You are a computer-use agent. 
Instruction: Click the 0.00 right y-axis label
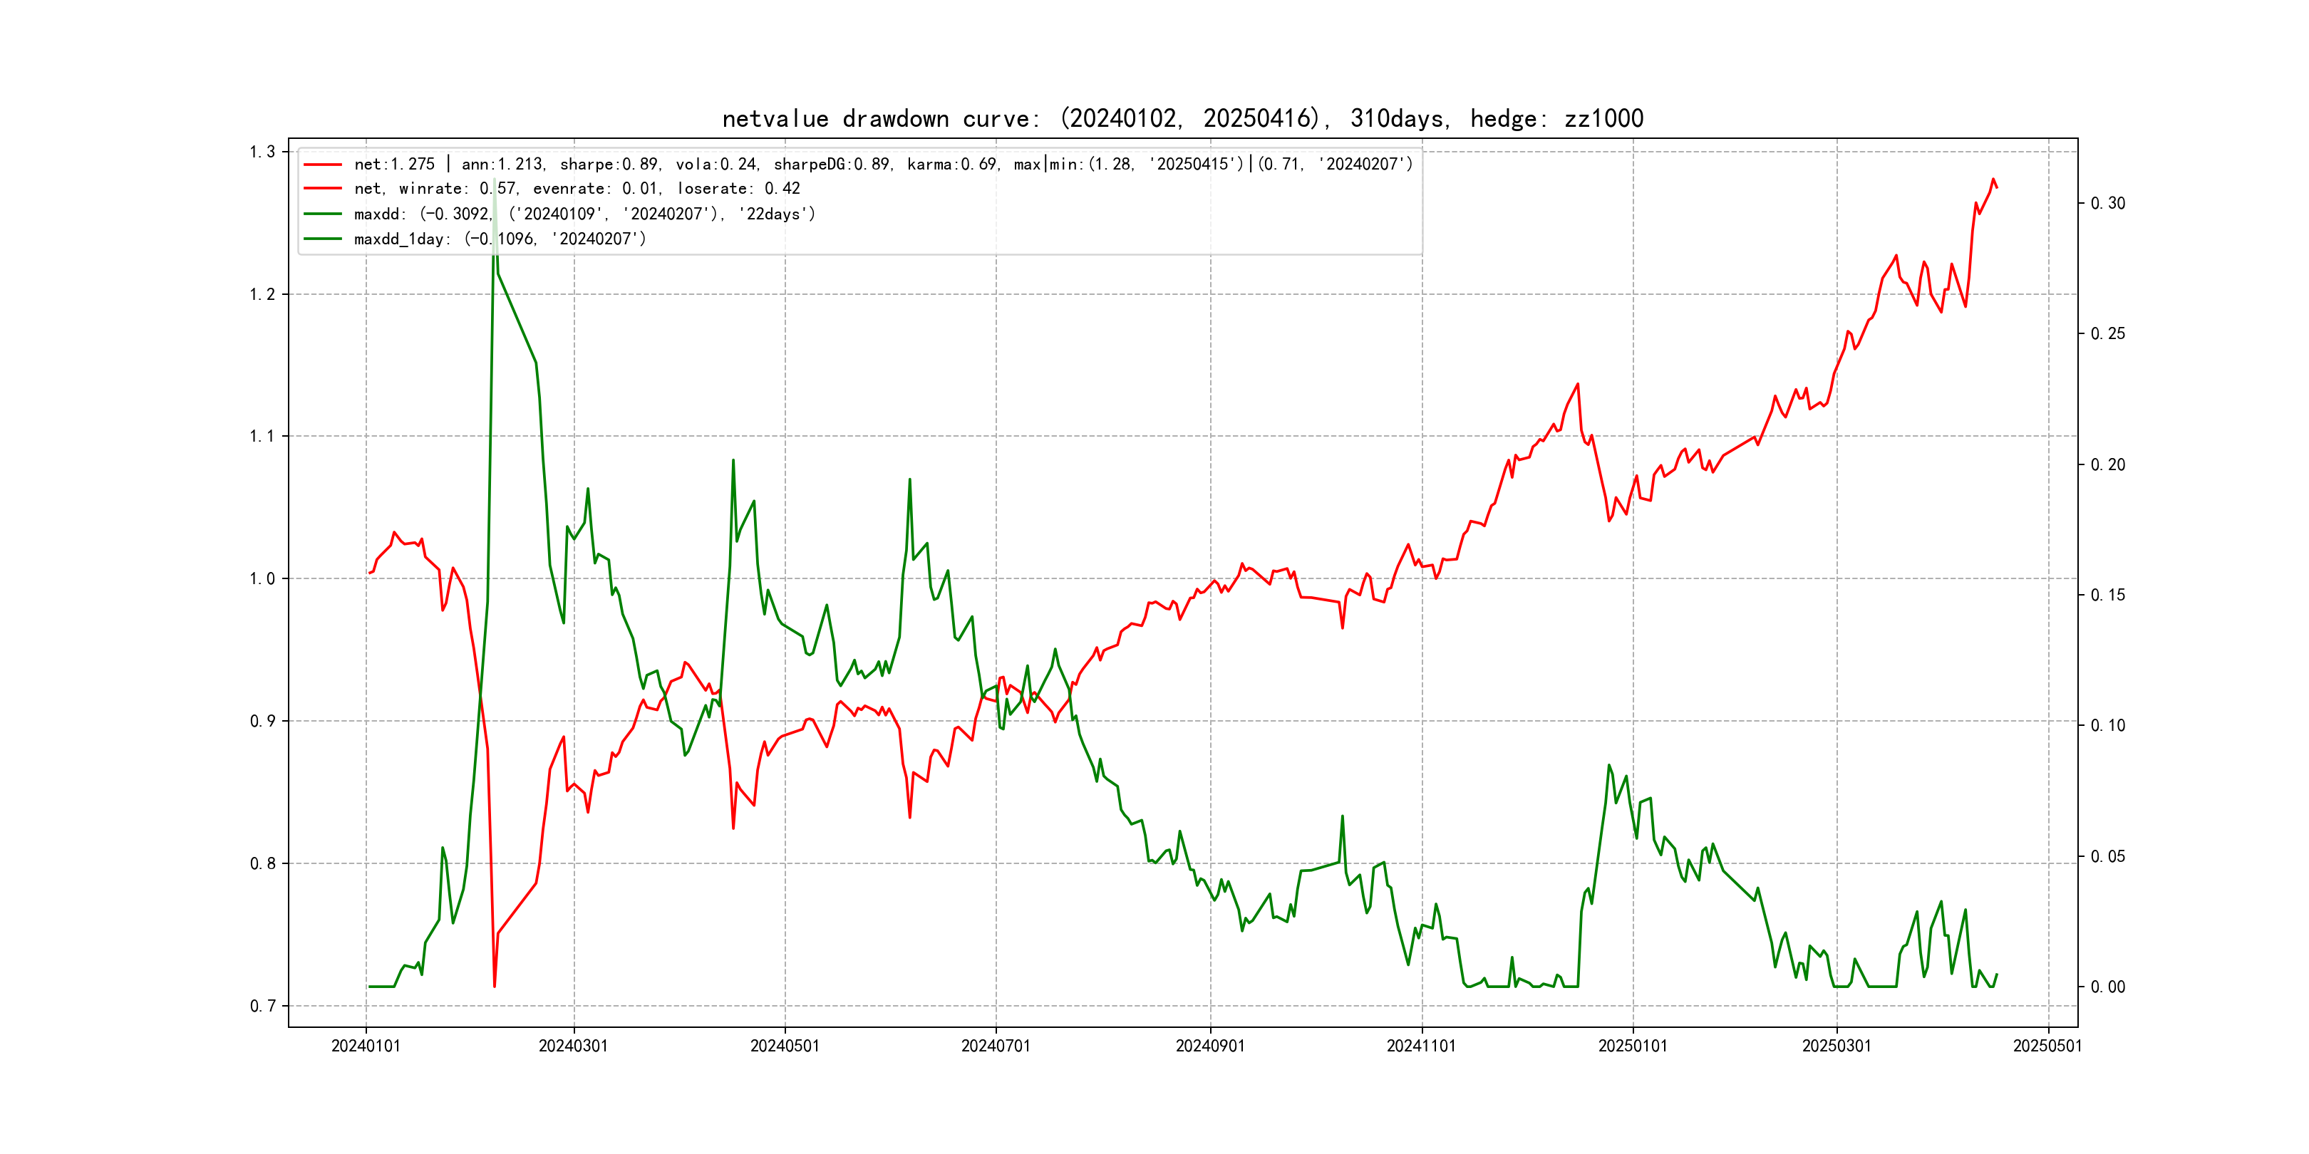pos(2107,987)
